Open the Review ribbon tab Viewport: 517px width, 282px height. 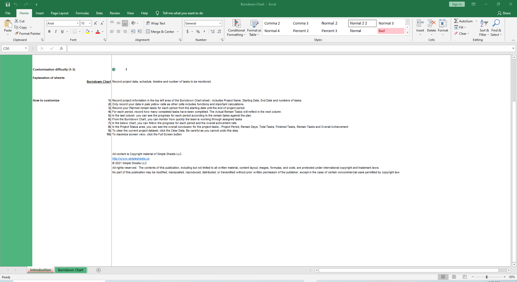point(115,13)
